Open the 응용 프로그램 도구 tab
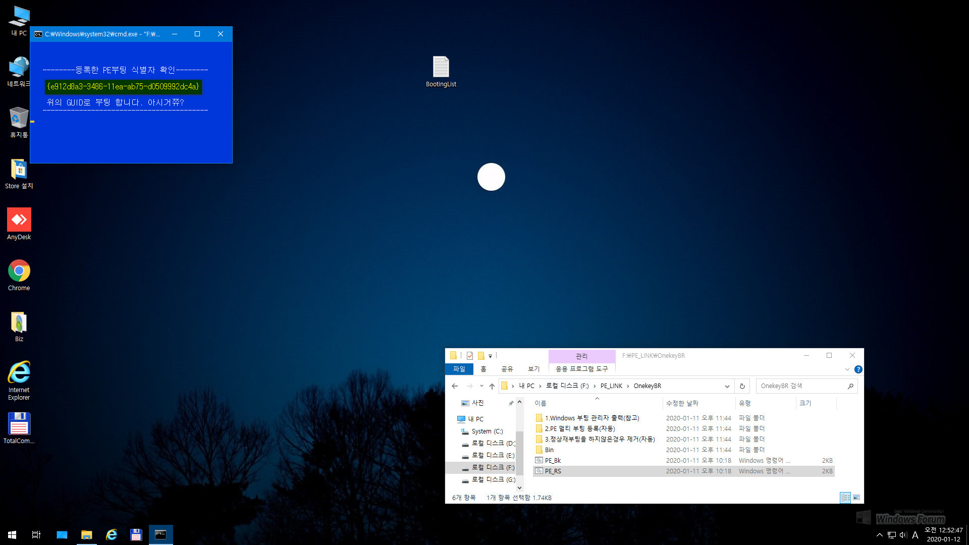 [x=582, y=369]
